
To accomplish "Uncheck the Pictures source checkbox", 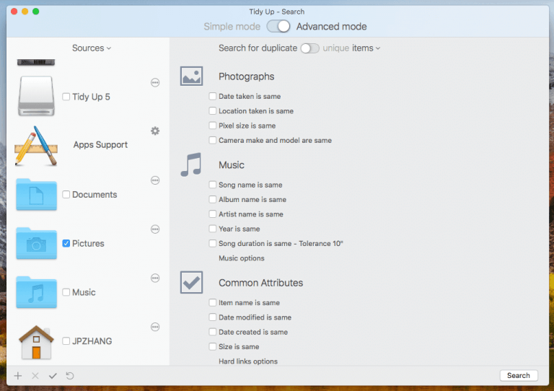I will 66,243.
